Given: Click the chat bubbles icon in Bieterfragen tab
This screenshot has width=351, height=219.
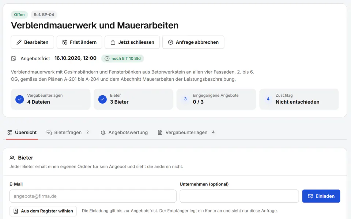Looking at the screenshot, I should point(49,132).
